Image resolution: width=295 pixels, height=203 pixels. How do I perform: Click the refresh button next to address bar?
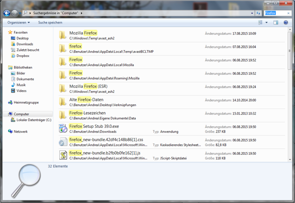(x=258, y=13)
